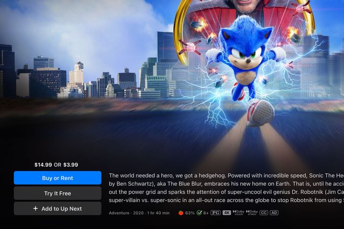Screen dimensions: 344x229
Task: Click the Add to Up Next label
Action: [61, 208]
